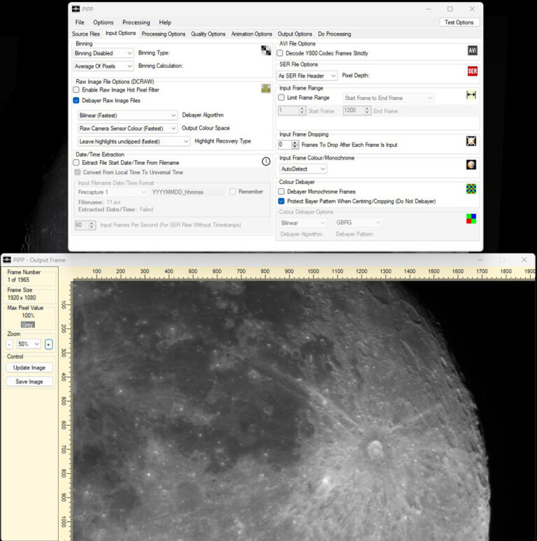Open the AutoDetect colour/monochrome dropdown
Viewport: 537px width, 541px height.
coord(303,169)
